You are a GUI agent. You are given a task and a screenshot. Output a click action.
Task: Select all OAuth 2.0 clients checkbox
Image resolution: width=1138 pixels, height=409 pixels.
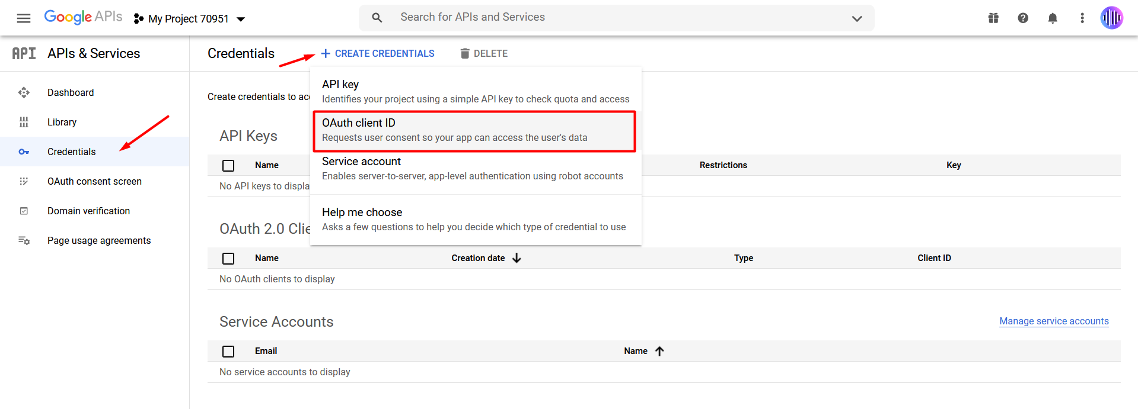228,259
